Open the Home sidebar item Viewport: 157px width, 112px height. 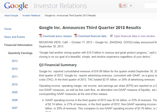8,29
